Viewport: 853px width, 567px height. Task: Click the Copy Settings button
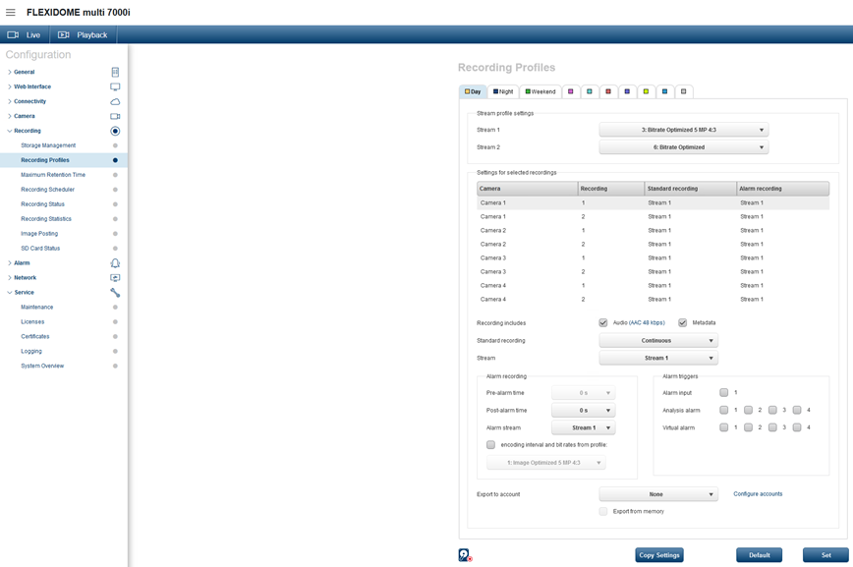click(658, 555)
